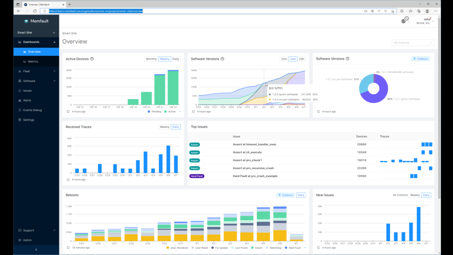Refresh the Active Devices card
The height and width of the screenshot is (255, 453).
coord(68,111)
